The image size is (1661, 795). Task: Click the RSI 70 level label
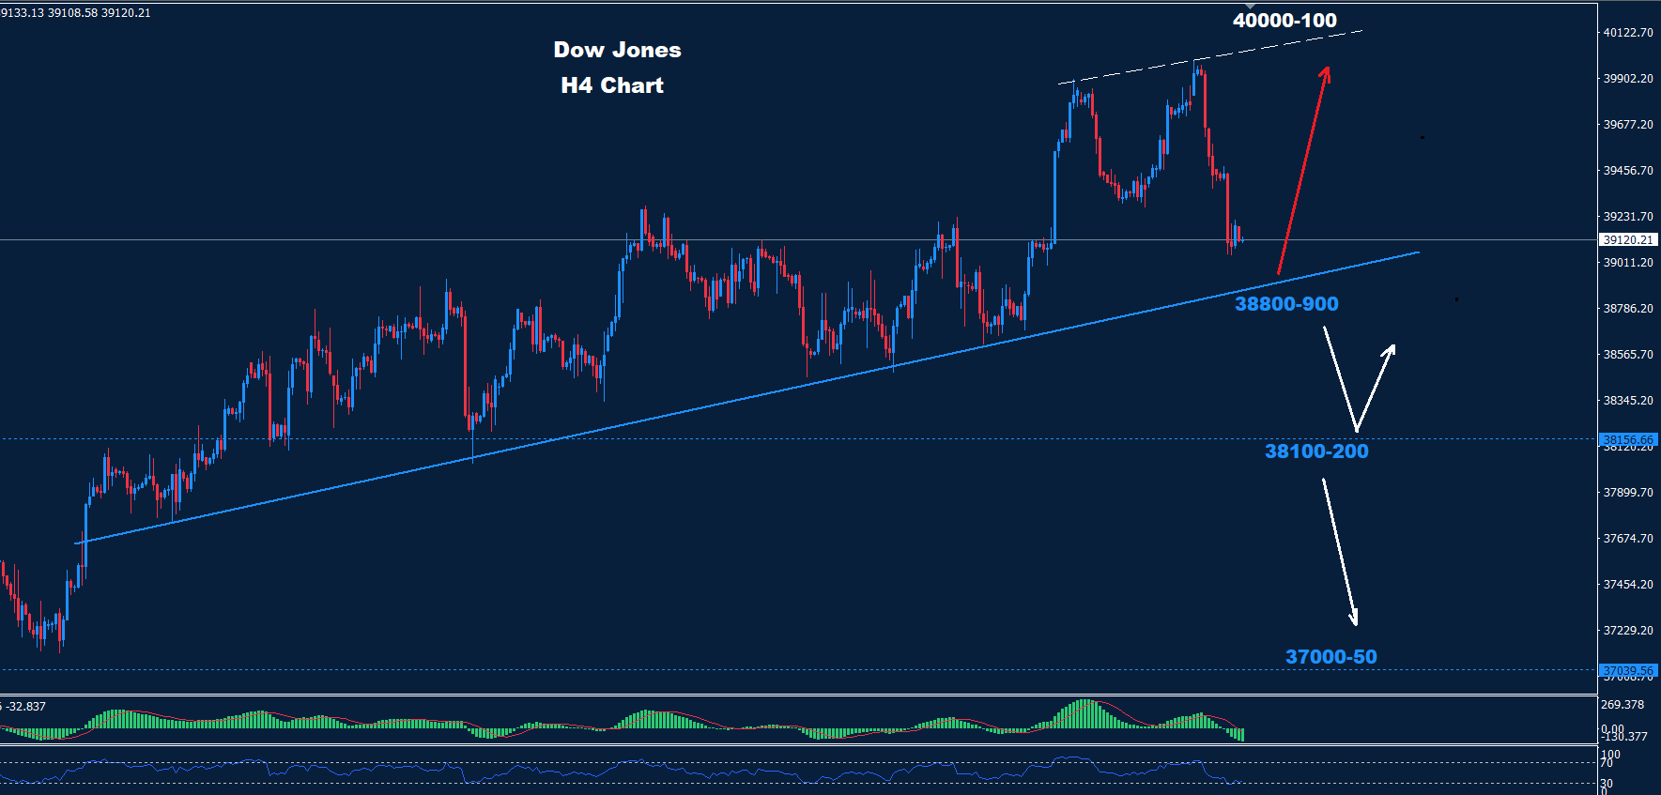click(x=1607, y=763)
